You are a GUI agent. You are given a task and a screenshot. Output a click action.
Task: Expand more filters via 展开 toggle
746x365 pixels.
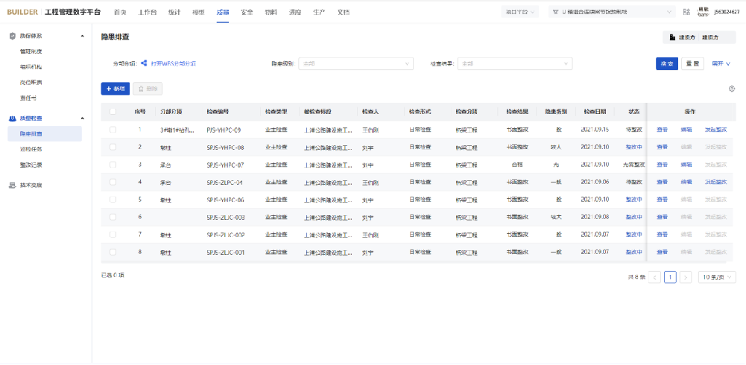click(x=721, y=63)
